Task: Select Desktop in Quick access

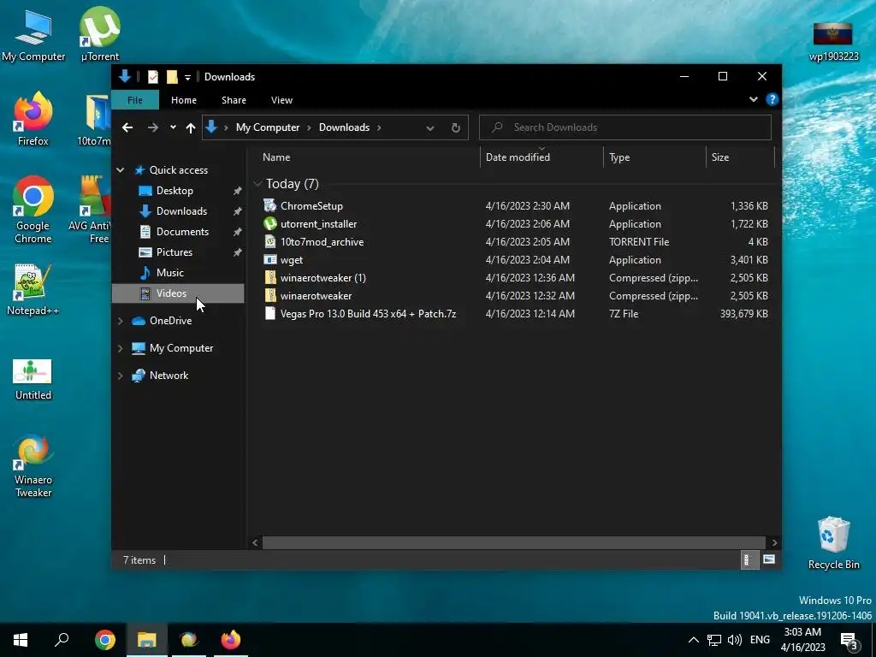Action: [x=175, y=191]
